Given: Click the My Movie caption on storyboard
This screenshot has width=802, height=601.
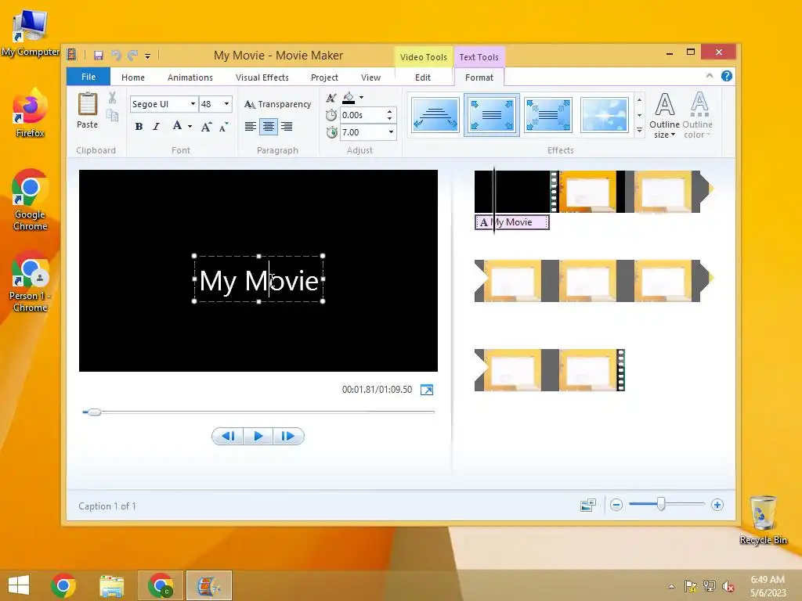Looking at the screenshot, I should point(512,222).
